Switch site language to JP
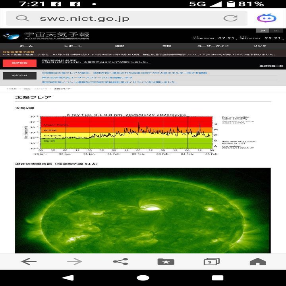 coord(263,31)
